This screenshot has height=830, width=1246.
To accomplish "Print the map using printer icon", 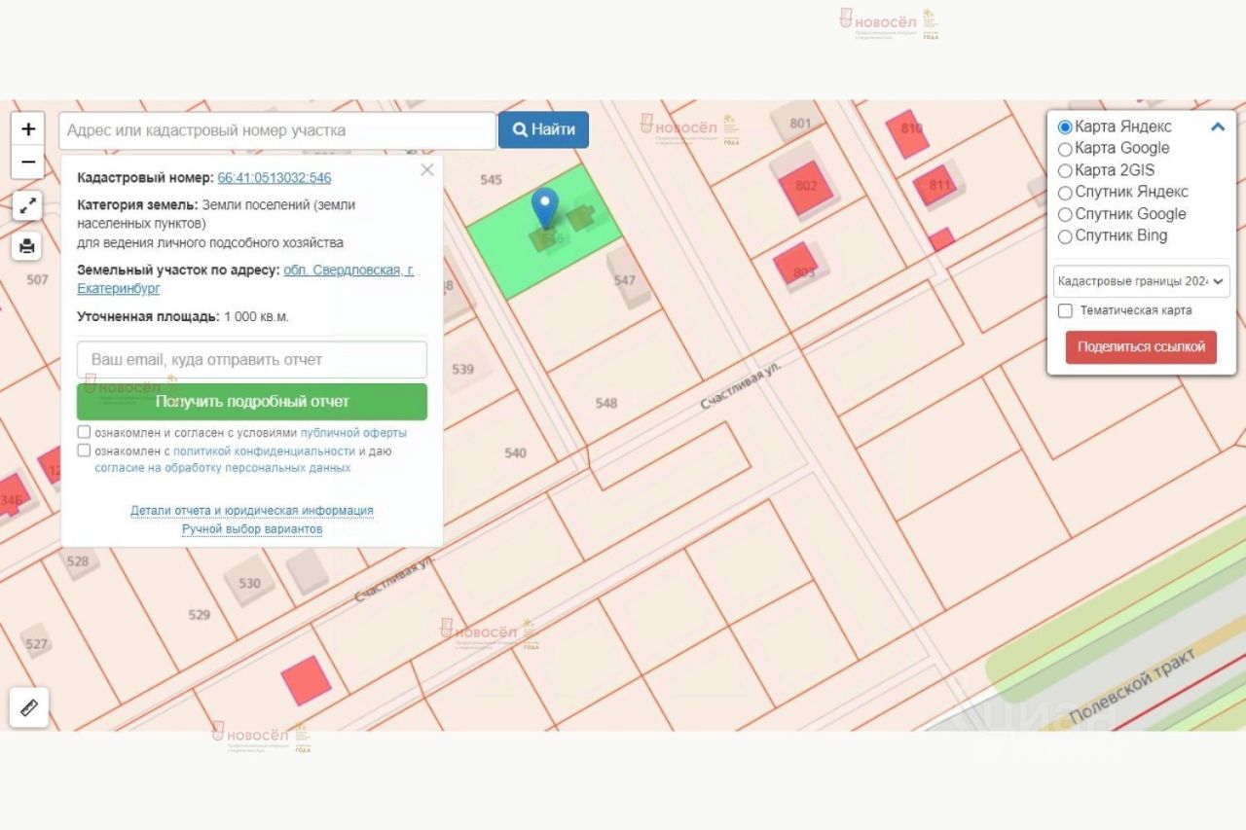I will (28, 245).
